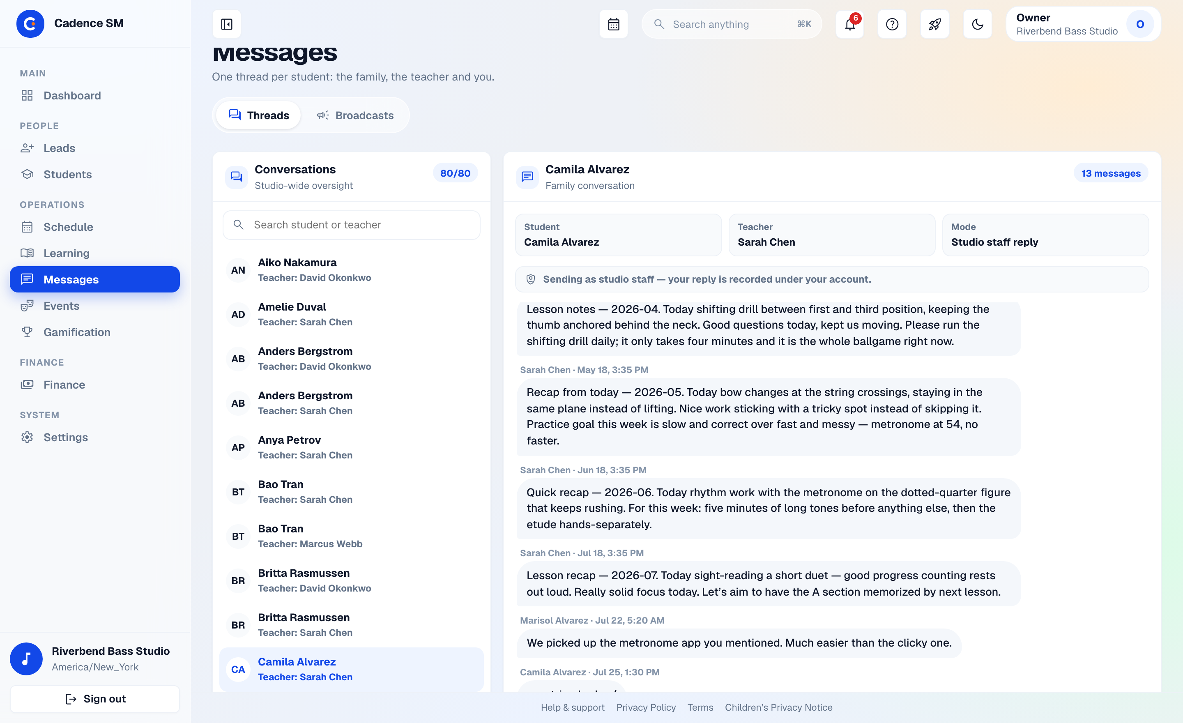The width and height of the screenshot is (1183, 723).
Task: Click the Mode Studio staff reply card
Action: coord(1046,235)
